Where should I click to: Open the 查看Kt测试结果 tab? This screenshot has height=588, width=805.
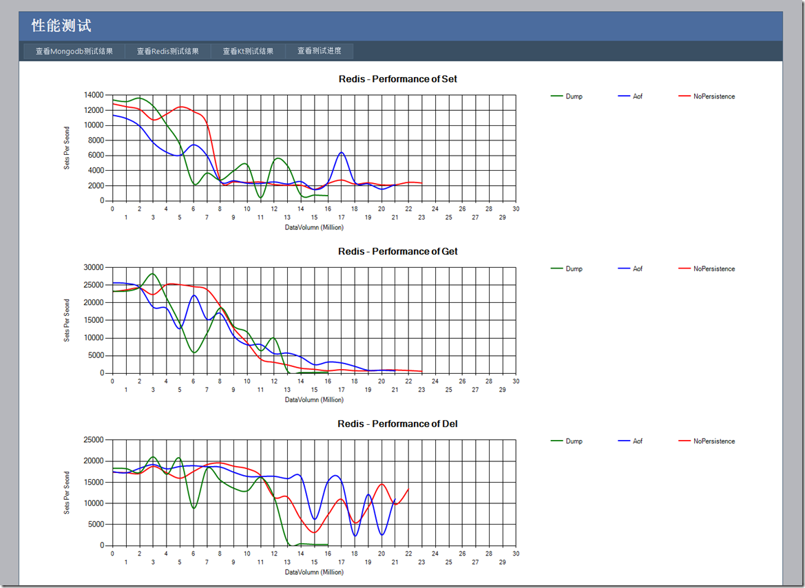click(248, 52)
